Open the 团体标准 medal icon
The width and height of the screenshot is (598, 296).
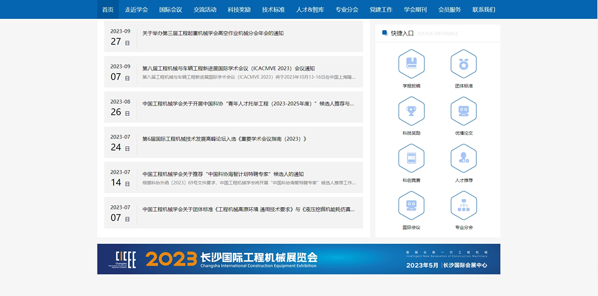tap(463, 64)
